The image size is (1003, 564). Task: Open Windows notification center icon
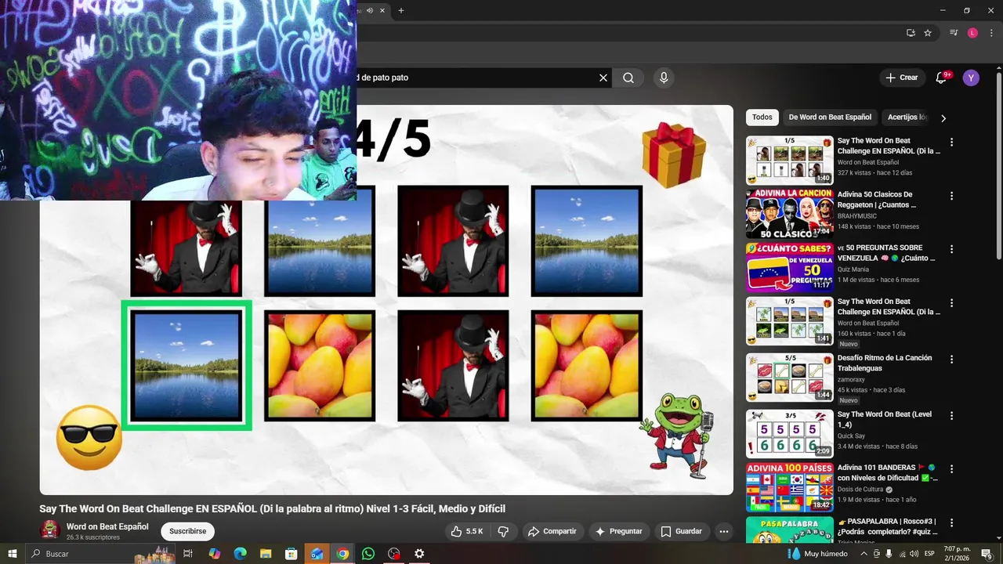point(987,554)
